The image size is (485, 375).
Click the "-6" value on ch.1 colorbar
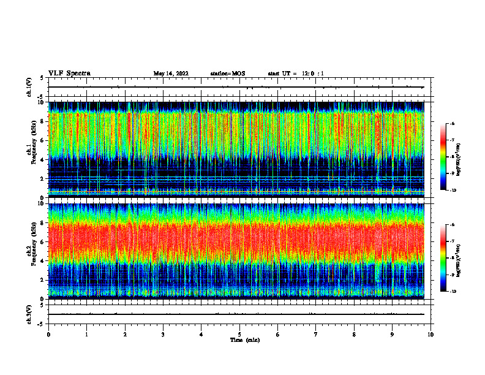[x=452, y=124]
